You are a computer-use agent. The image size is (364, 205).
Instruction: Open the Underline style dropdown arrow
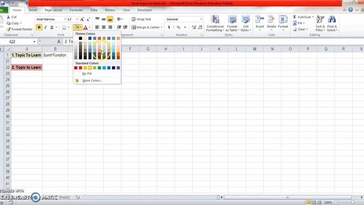(x=56, y=27)
